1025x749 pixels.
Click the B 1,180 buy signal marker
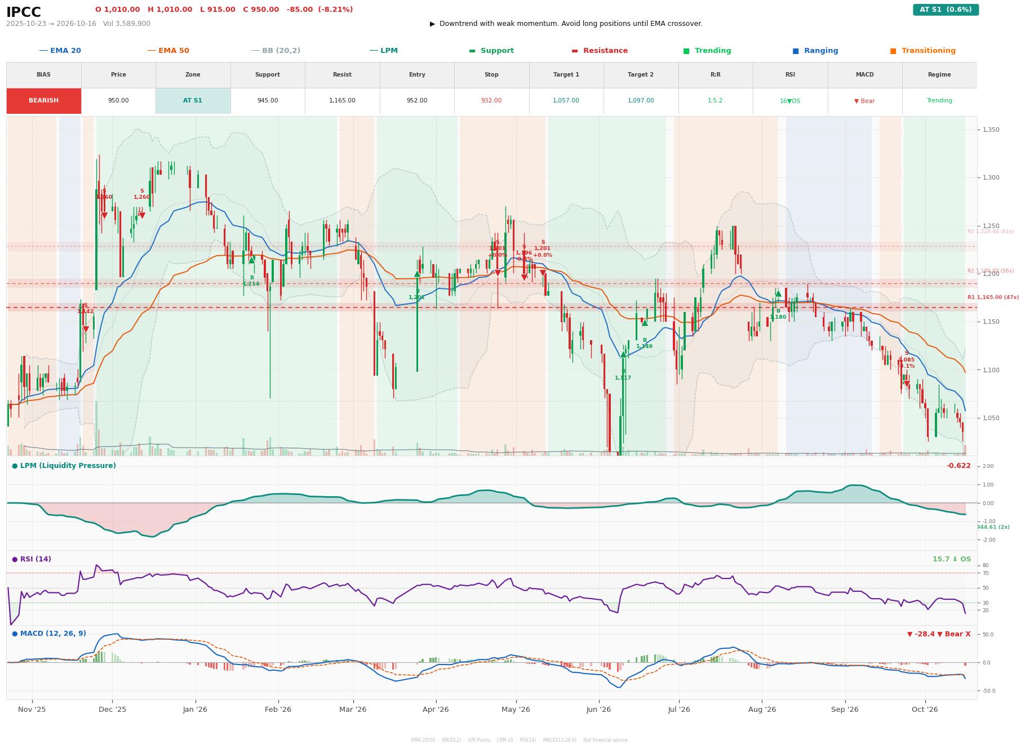click(x=778, y=293)
